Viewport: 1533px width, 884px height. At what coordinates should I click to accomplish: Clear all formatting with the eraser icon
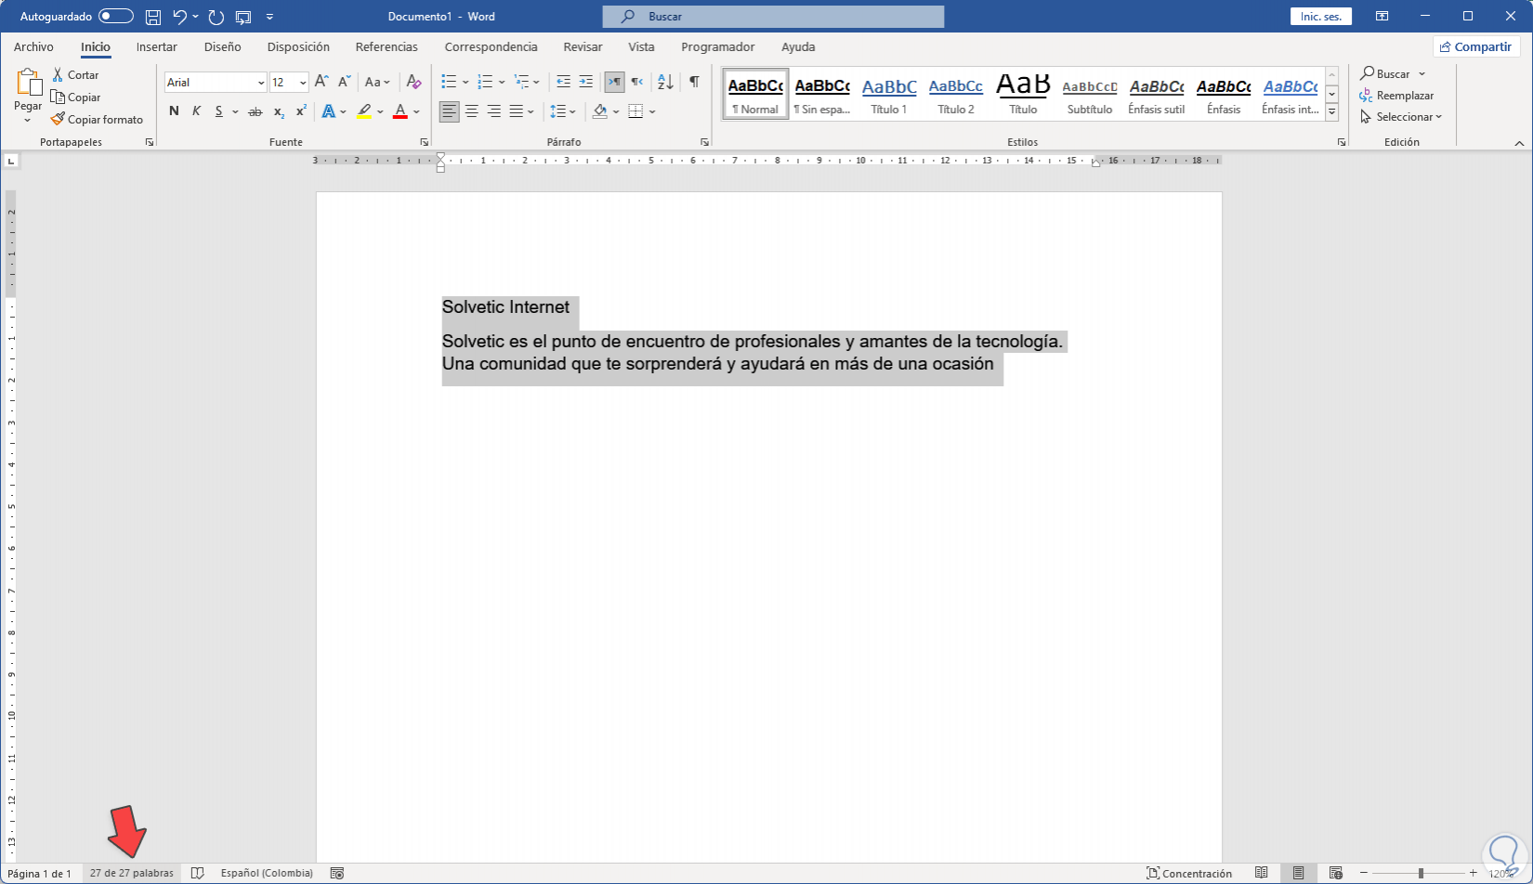pos(414,82)
